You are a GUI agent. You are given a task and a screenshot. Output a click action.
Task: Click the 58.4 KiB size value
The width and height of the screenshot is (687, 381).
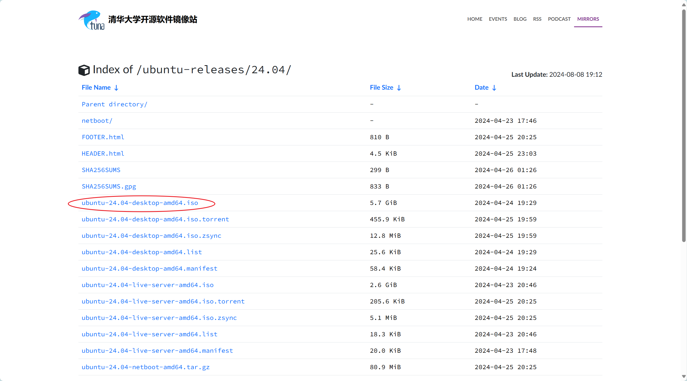385,268
